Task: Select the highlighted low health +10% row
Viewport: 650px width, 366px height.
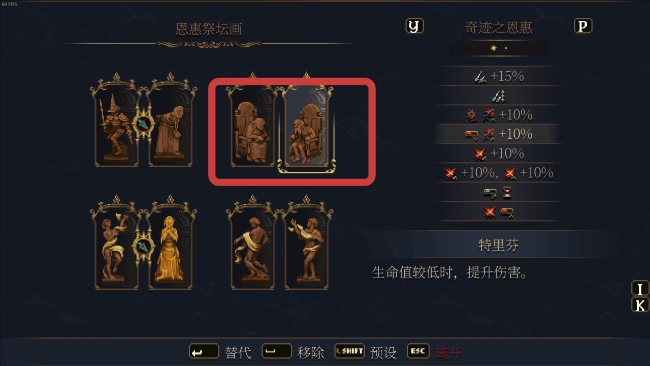Action: [499, 134]
